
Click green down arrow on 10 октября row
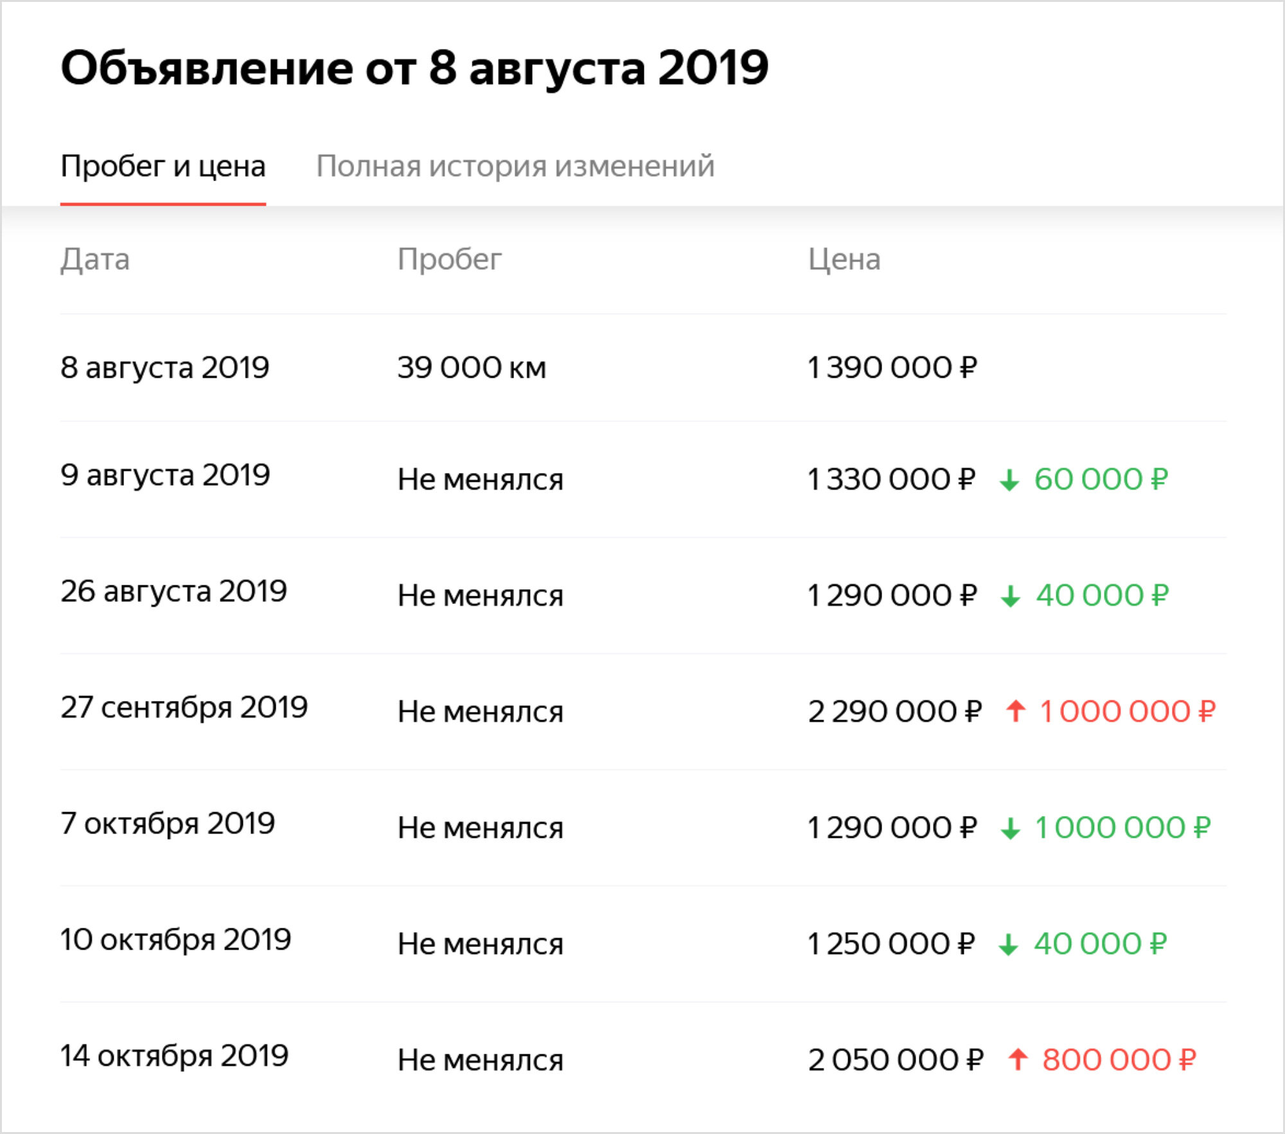pos(1009,944)
